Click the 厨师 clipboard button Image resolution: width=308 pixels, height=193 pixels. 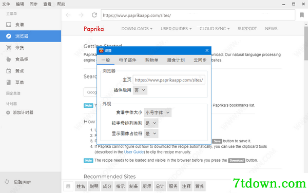pos(147,186)
